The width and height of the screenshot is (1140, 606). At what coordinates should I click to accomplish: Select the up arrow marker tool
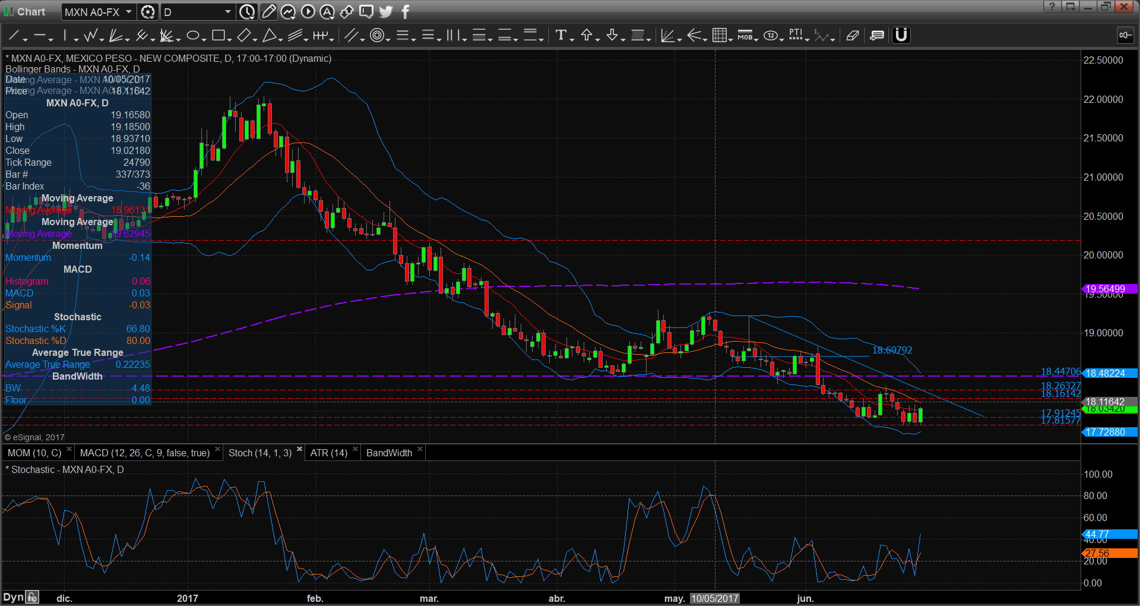click(586, 36)
